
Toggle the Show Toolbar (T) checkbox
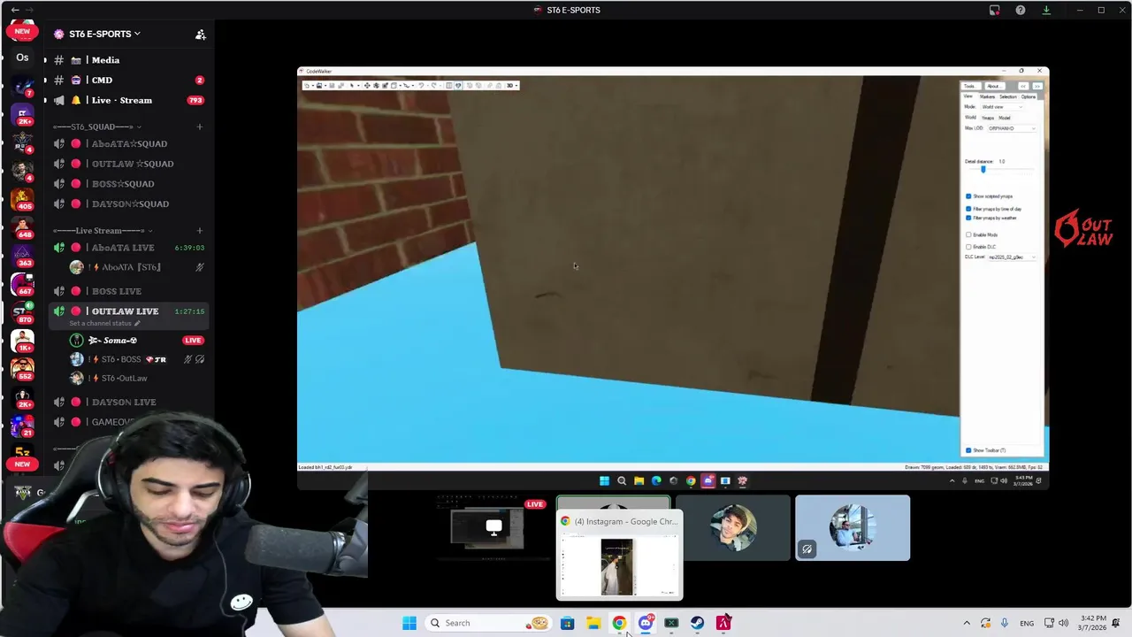tap(968, 450)
